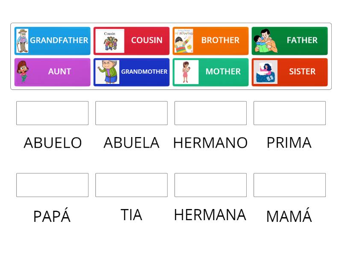Select the sister reading picture icon

click(265, 72)
